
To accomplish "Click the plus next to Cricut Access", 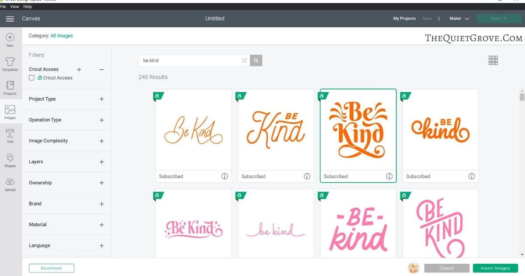I will pos(79,70).
